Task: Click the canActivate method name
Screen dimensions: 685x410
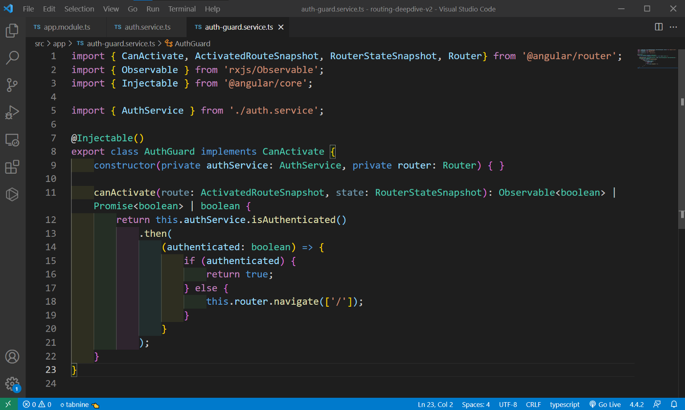Action: (124, 193)
